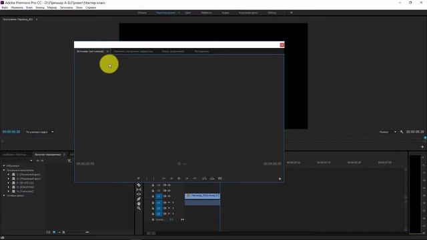Go forward in media browser navigation
427x240 pixels.
(42, 161)
